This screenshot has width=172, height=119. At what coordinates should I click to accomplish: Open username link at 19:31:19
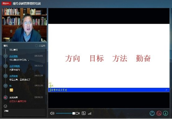click(x=13, y=76)
